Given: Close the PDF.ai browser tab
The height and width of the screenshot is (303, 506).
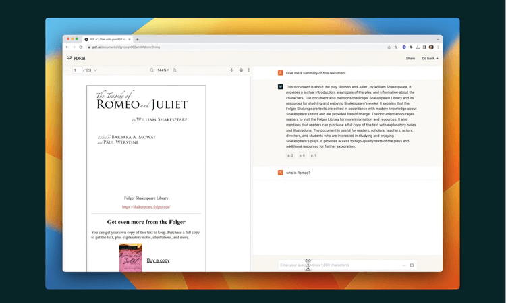Looking at the screenshot, I should coord(130,39).
